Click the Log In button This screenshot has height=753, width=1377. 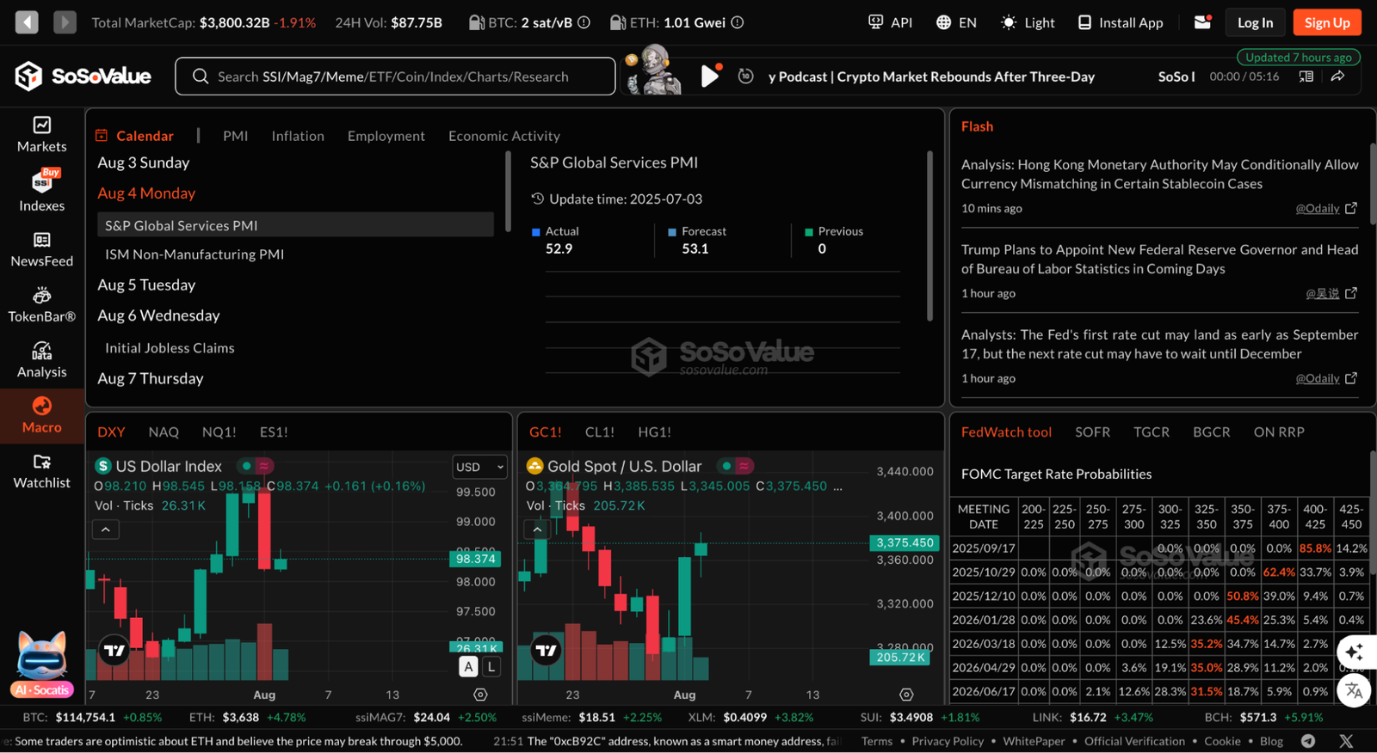pyautogui.click(x=1255, y=22)
